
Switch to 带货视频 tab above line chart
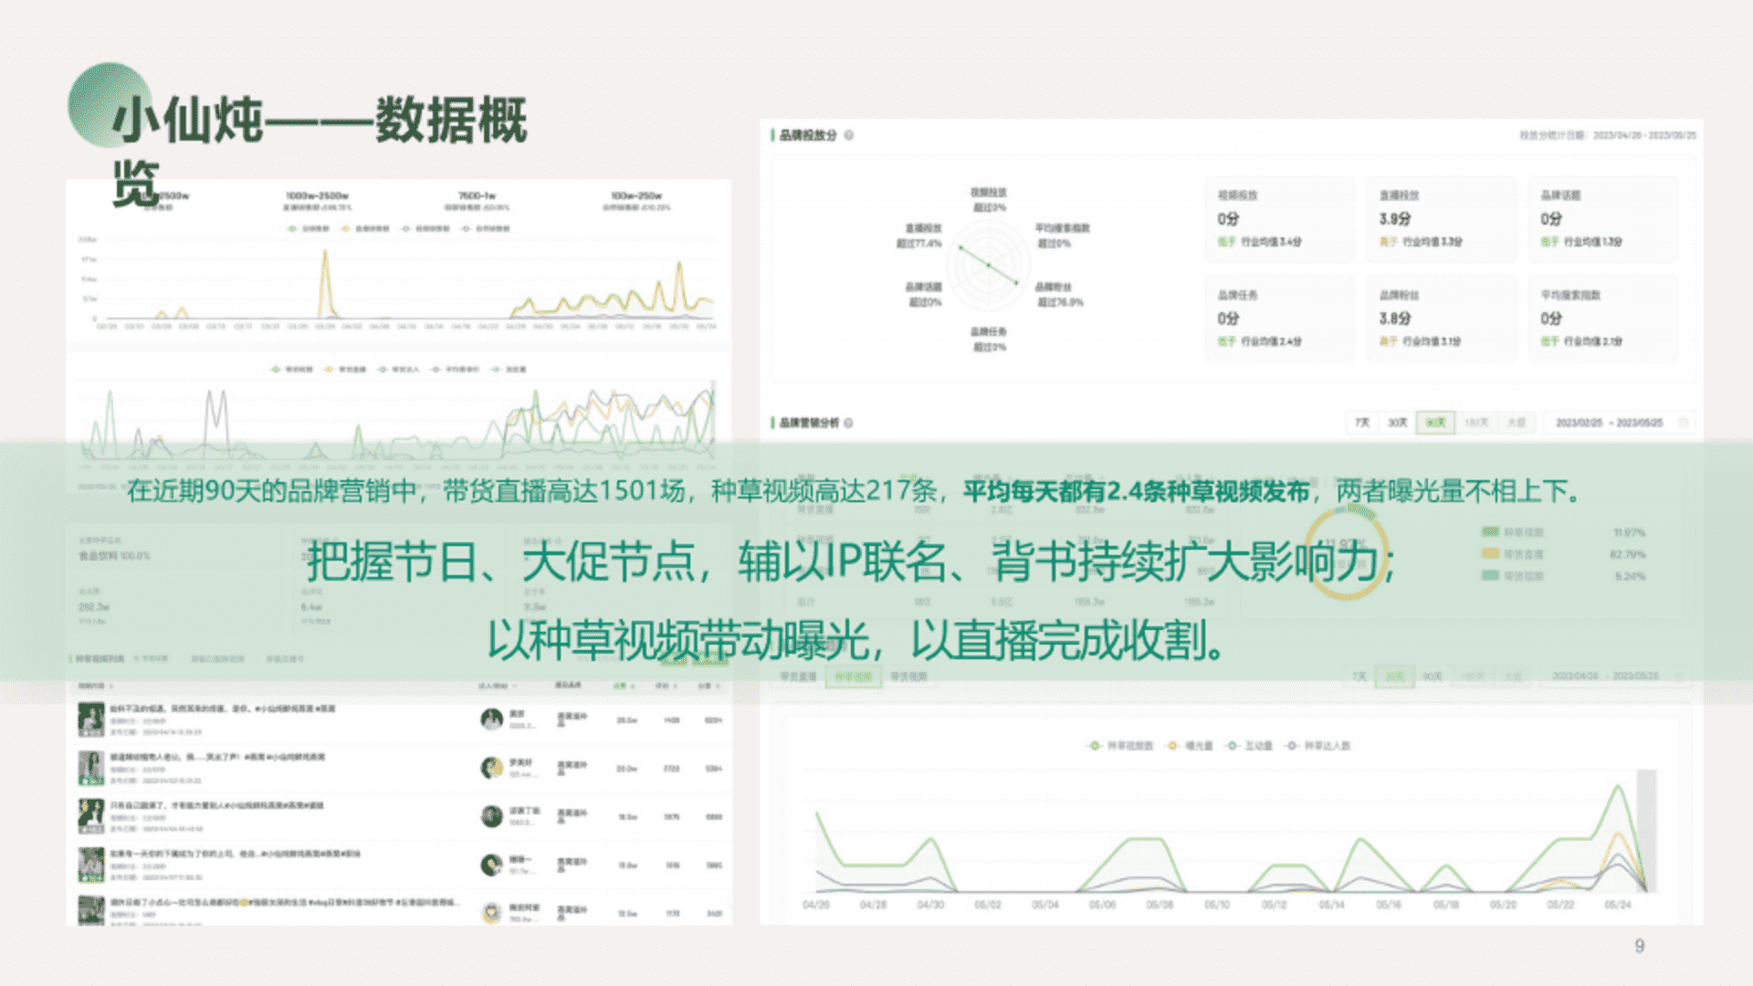click(x=908, y=677)
